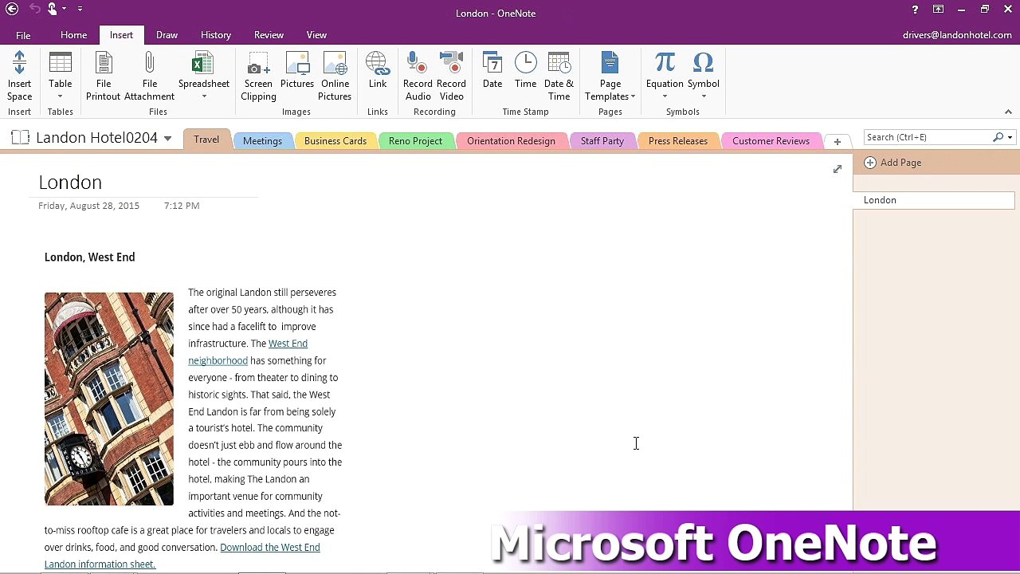
Task: Expand page to full view
Action: pos(838,169)
